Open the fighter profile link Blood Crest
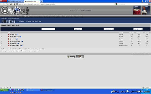This screenshot has height=94, width=151. (x=15, y=37)
